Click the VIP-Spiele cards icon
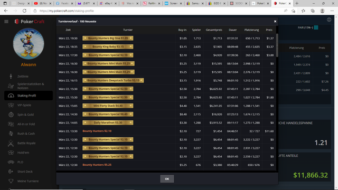The height and width of the screenshot is (190, 338). [11, 105]
